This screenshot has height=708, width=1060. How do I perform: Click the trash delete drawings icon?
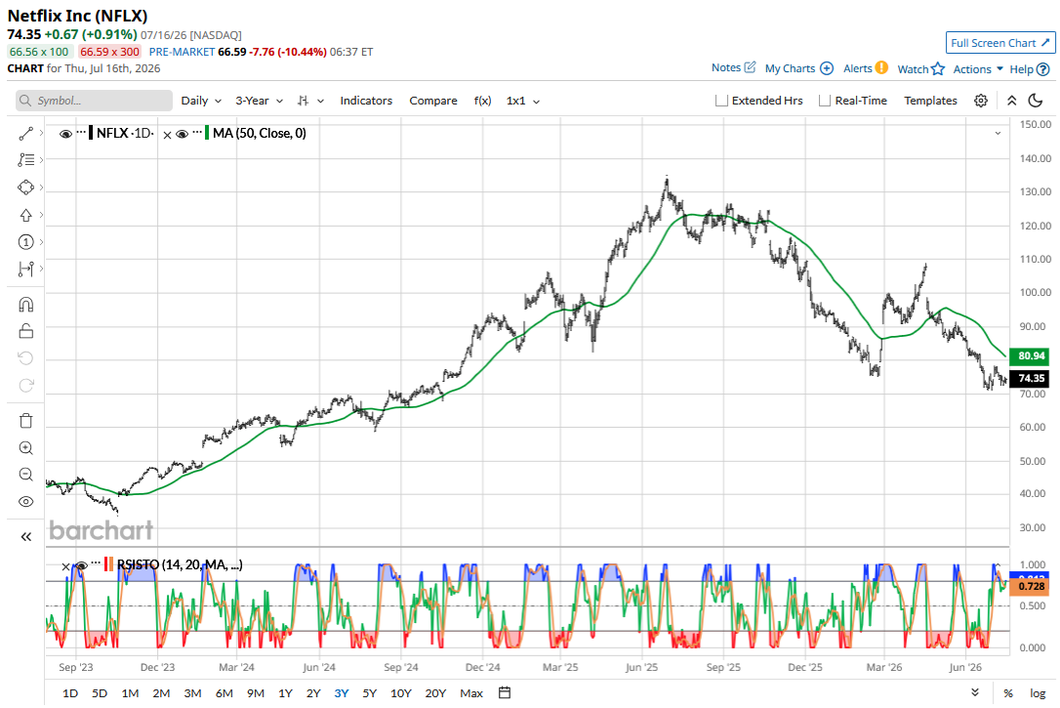25,421
